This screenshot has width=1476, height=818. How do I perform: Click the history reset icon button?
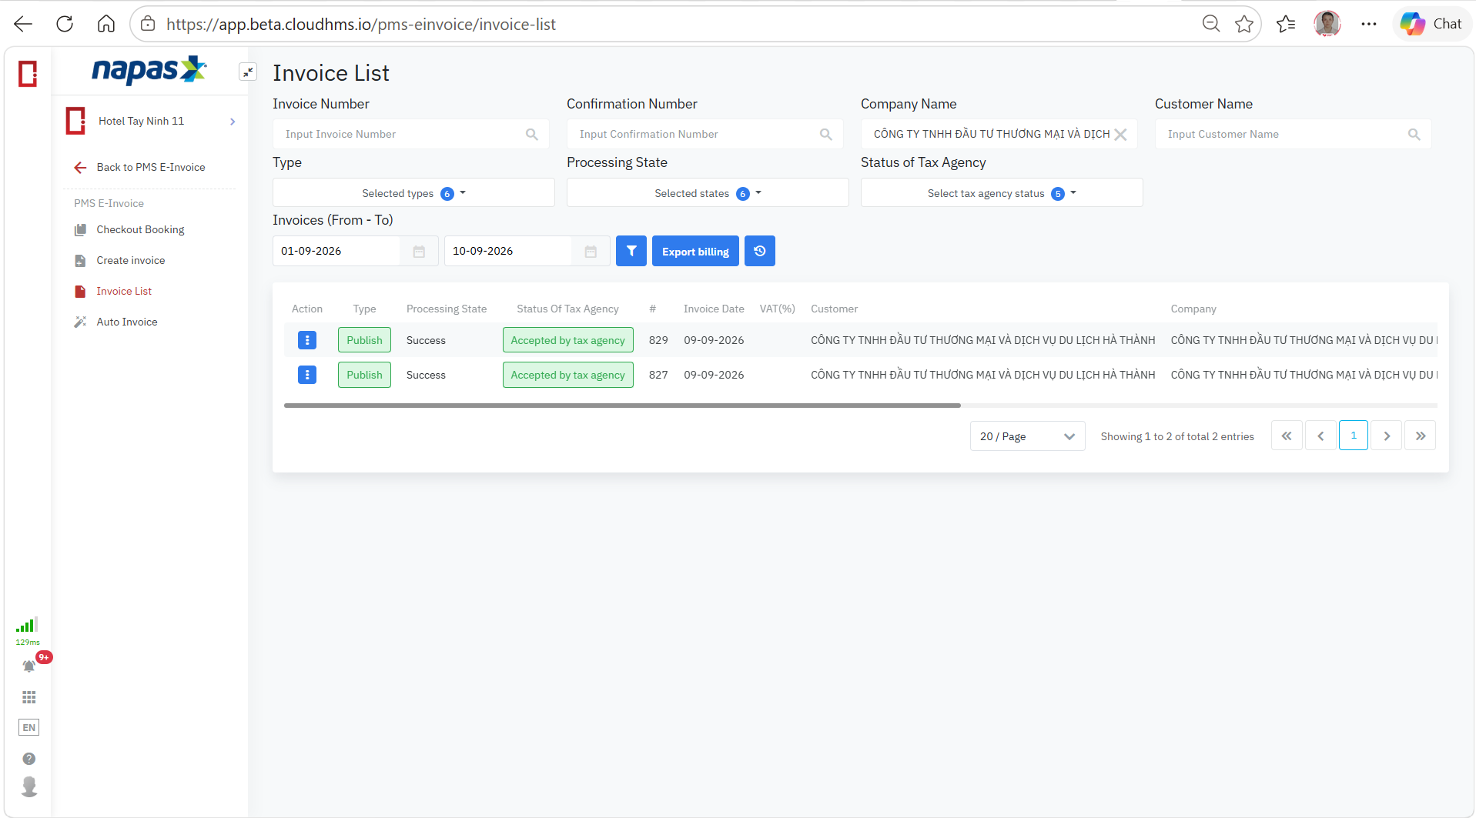tap(759, 251)
